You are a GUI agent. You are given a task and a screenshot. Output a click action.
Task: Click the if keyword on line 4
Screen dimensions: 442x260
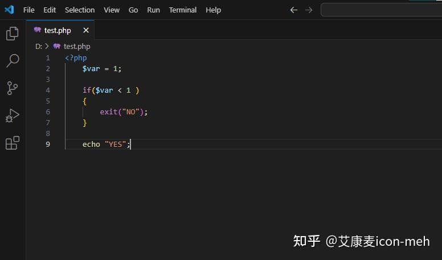(x=87, y=90)
